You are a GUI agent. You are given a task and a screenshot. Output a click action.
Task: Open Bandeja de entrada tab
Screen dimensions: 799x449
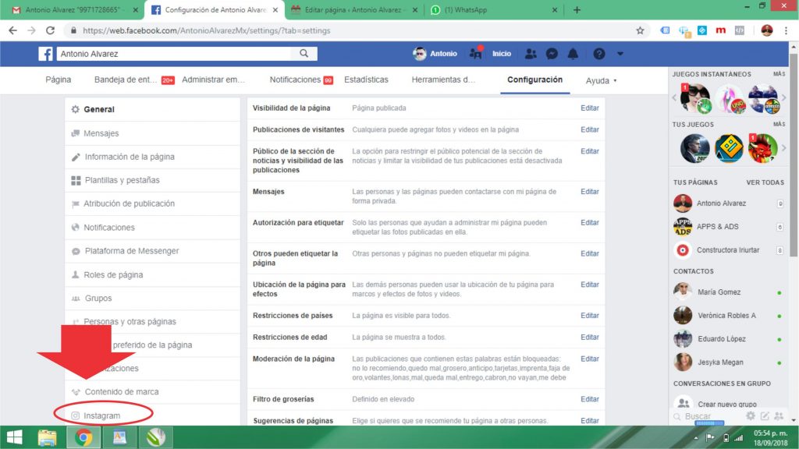pos(134,80)
